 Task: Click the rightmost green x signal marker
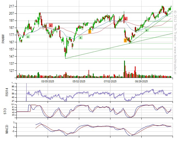point(147,30)
